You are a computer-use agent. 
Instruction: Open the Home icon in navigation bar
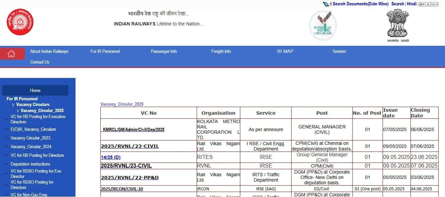coord(12,54)
